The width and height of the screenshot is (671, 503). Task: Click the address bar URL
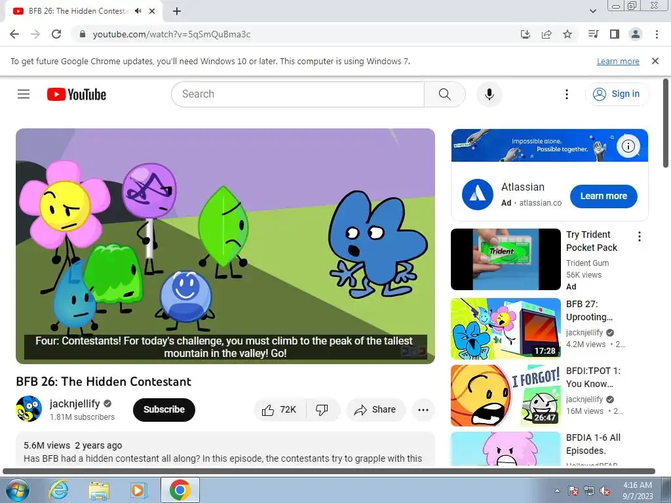(x=172, y=34)
